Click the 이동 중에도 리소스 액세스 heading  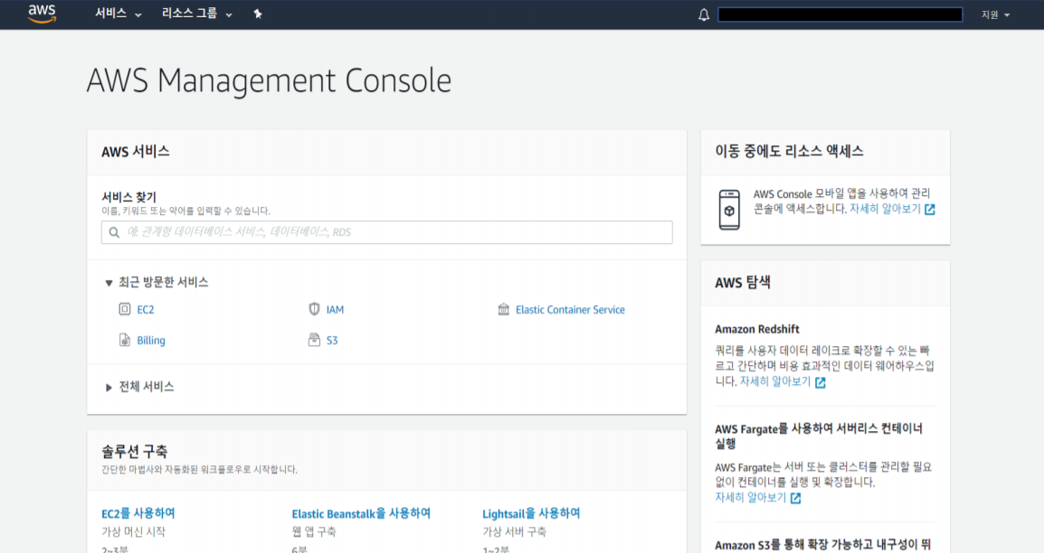pos(789,152)
